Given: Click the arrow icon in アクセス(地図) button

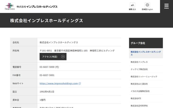Looking at the screenshot, I should (x=63, y=57).
